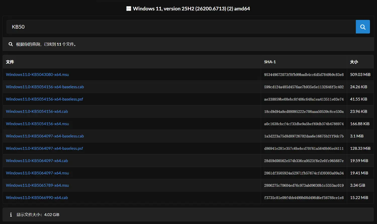Open Windows11.0-KB5064097-x64.cab link
This screenshot has height=224, width=377.
[x=37, y=161]
